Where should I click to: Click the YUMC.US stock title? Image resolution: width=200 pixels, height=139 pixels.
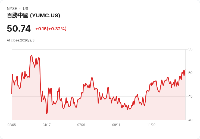click(33, 15)
